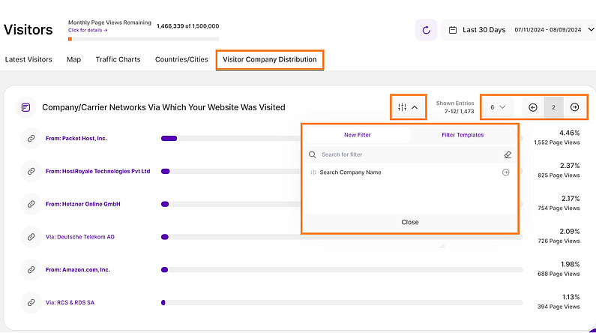Switch to the Filter Templates tab
The width and height of the screenshot is (596, 333).
(463, 135)
